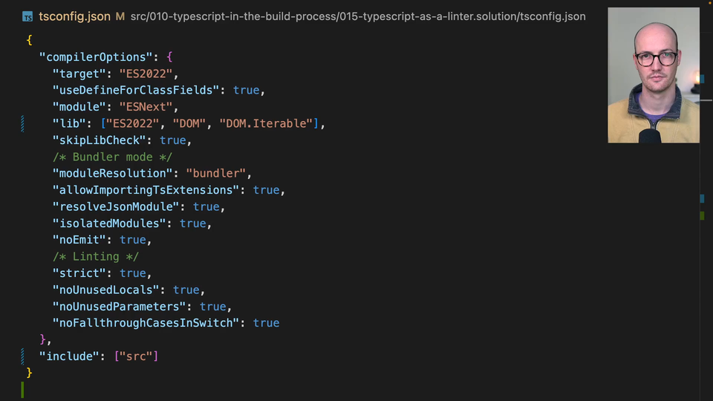713x401 pixels.
Task: Click the "noFallthroughCasesInSwitch" property key
Action: pyautogui.click(x=146, y=323)
